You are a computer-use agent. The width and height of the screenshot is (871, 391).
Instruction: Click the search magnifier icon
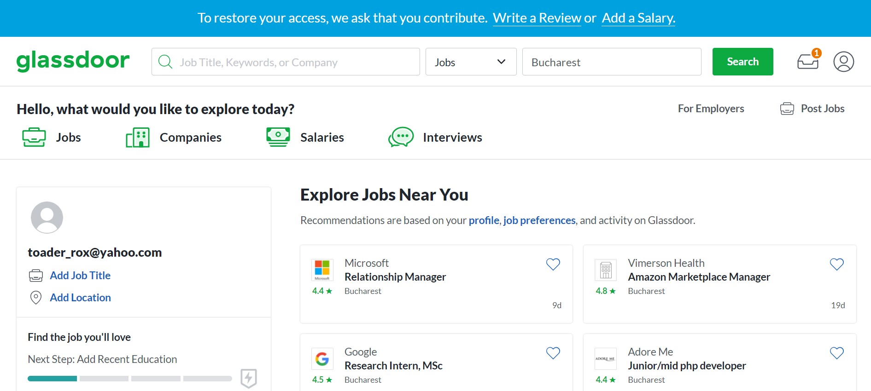click(165, 62)
